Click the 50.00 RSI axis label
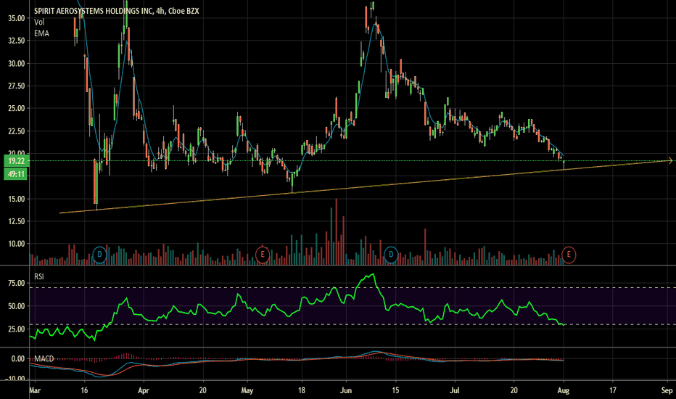This screenshot has width=676, height=399. click(17, 306)
